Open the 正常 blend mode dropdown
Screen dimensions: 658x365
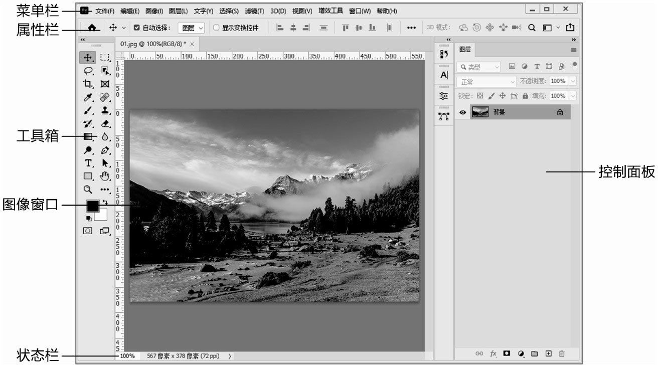486,82
